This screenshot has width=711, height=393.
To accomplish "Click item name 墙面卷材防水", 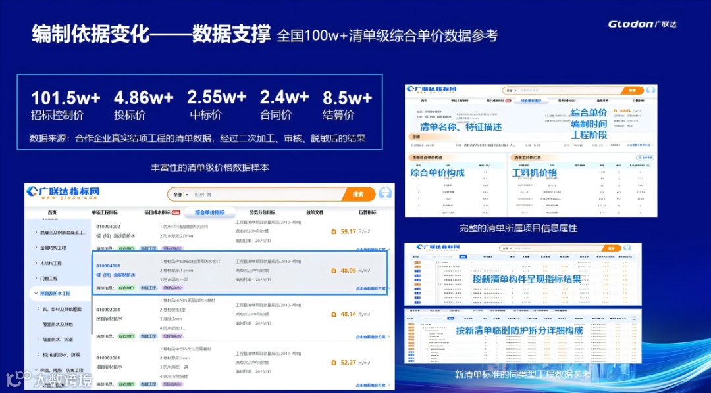I will [x=109, y=367].
